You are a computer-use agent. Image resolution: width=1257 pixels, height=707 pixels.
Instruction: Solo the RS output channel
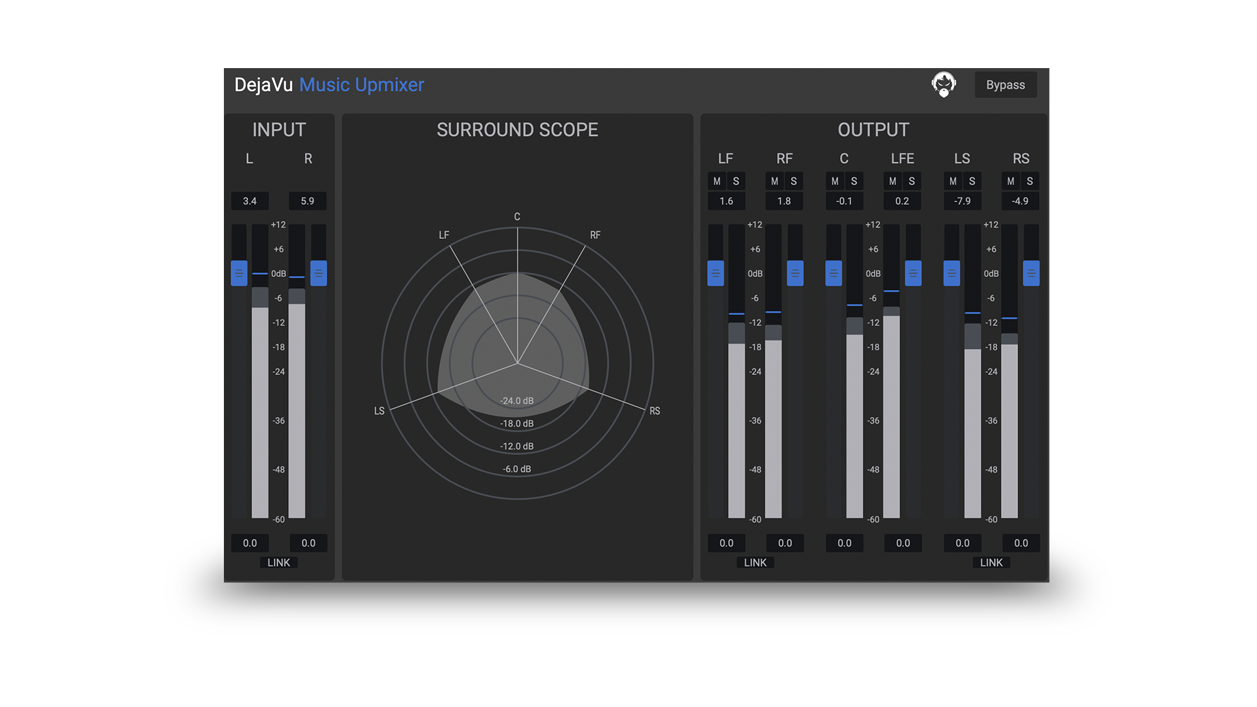1030,181
